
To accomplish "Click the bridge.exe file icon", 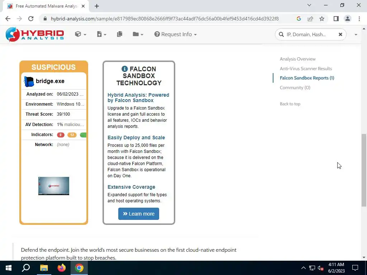I will point(29,82).
